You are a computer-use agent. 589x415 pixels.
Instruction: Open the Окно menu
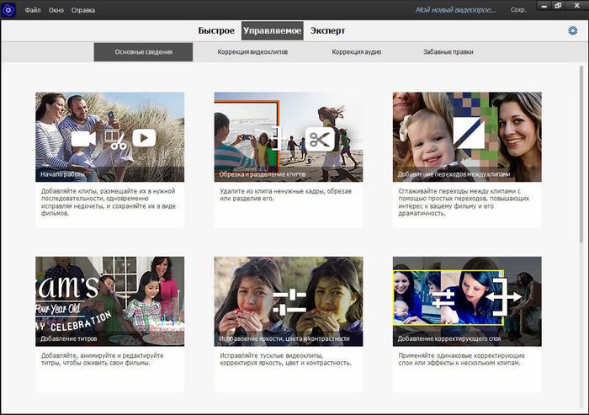click(56, 10)
